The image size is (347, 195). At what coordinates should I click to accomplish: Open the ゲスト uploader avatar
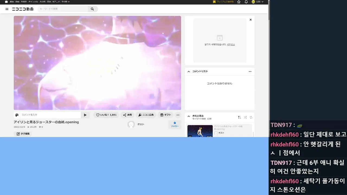131,124
